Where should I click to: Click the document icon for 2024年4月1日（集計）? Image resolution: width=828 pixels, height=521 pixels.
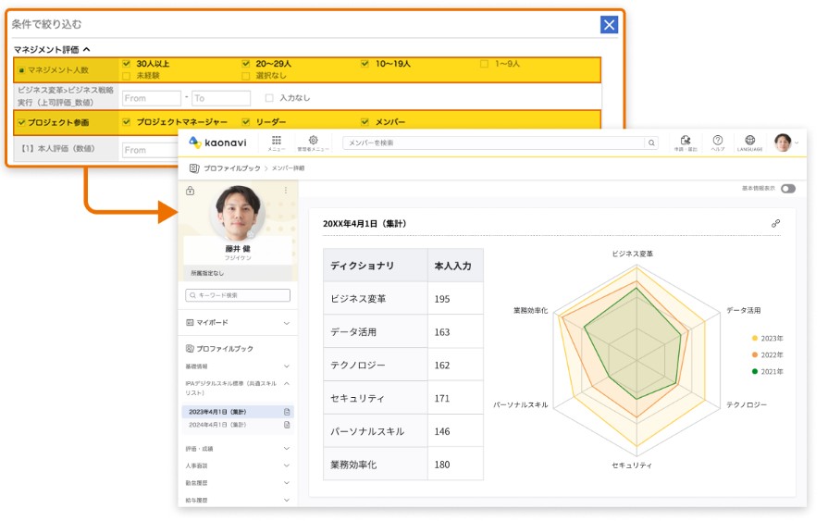287,425
